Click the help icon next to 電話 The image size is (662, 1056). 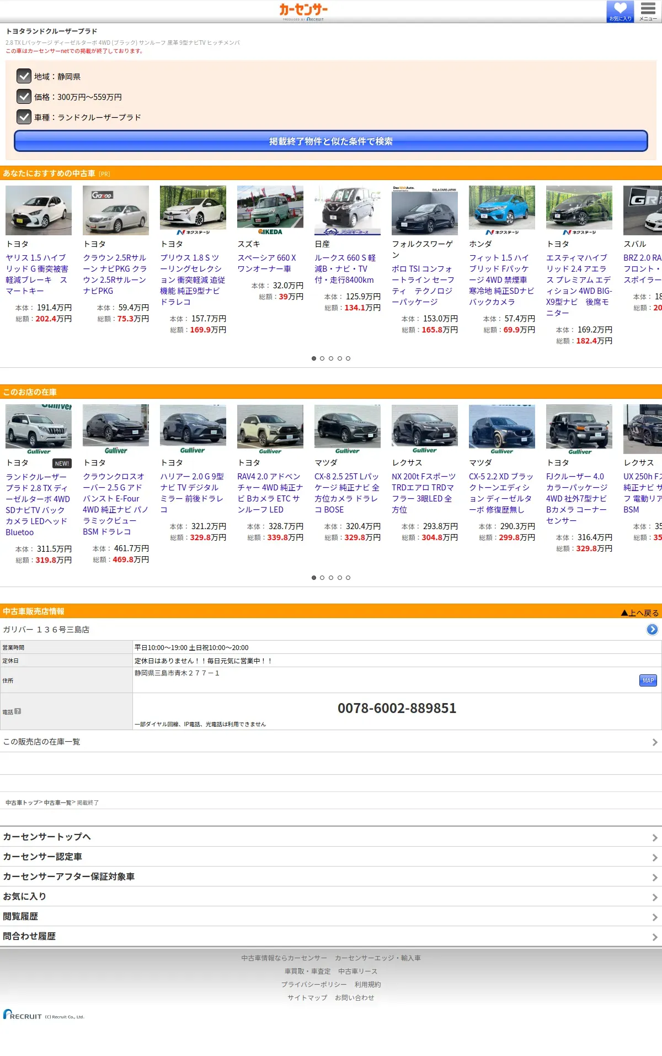18,711
